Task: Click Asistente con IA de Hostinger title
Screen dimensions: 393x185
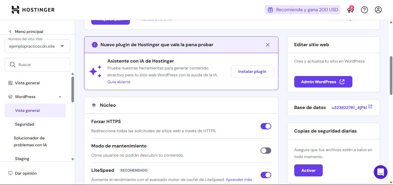Action: [141, 61]
